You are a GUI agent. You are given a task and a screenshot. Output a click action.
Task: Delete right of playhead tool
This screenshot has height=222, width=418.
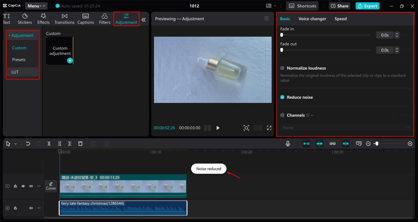(70, 144)
